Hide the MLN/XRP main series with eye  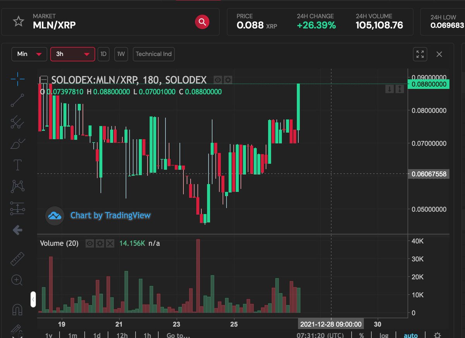218,80
